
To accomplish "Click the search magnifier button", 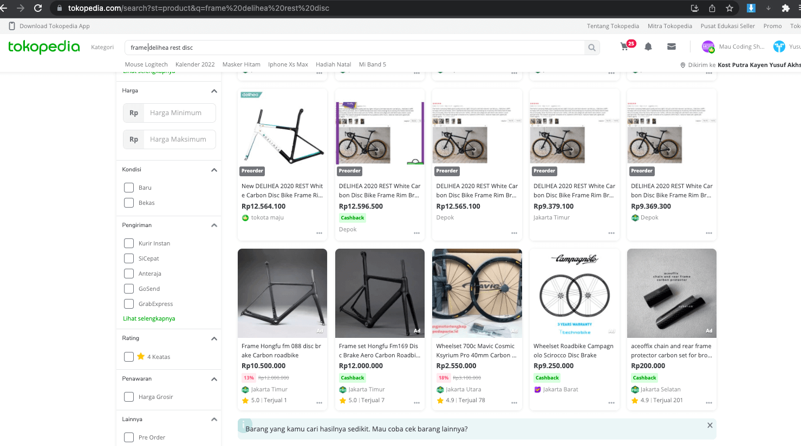I will pyautogui.click(x=592, y=48).
